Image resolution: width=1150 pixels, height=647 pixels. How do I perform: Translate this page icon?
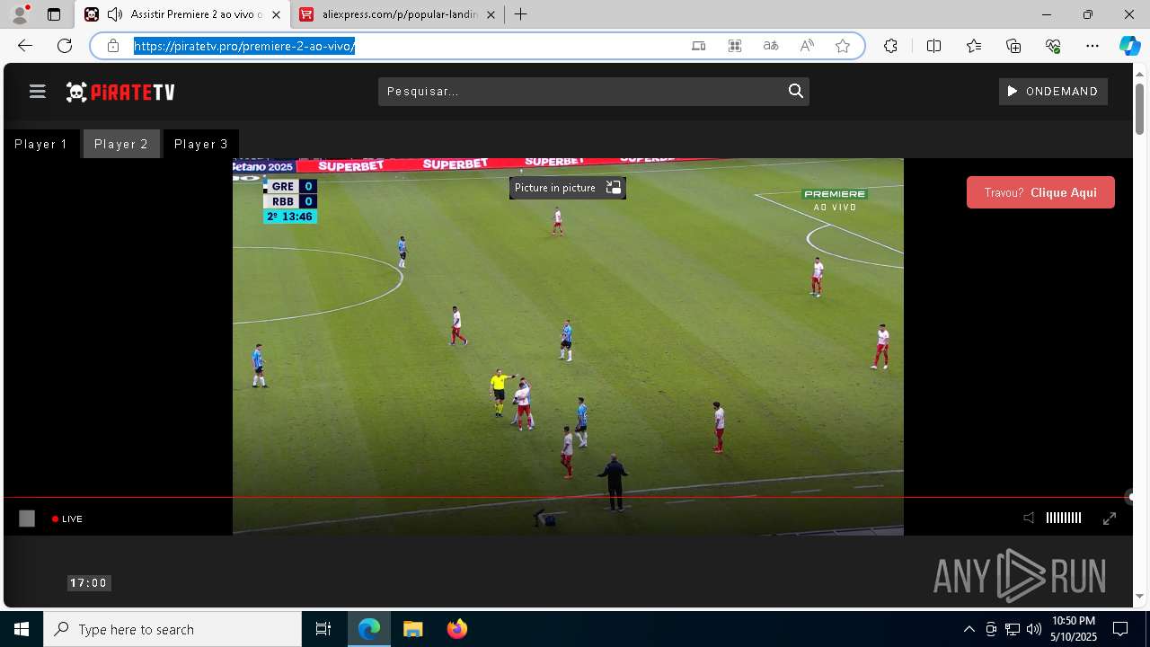pos(771,46)
